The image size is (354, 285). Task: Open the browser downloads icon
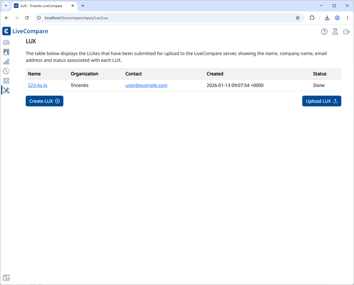point(327,18)
